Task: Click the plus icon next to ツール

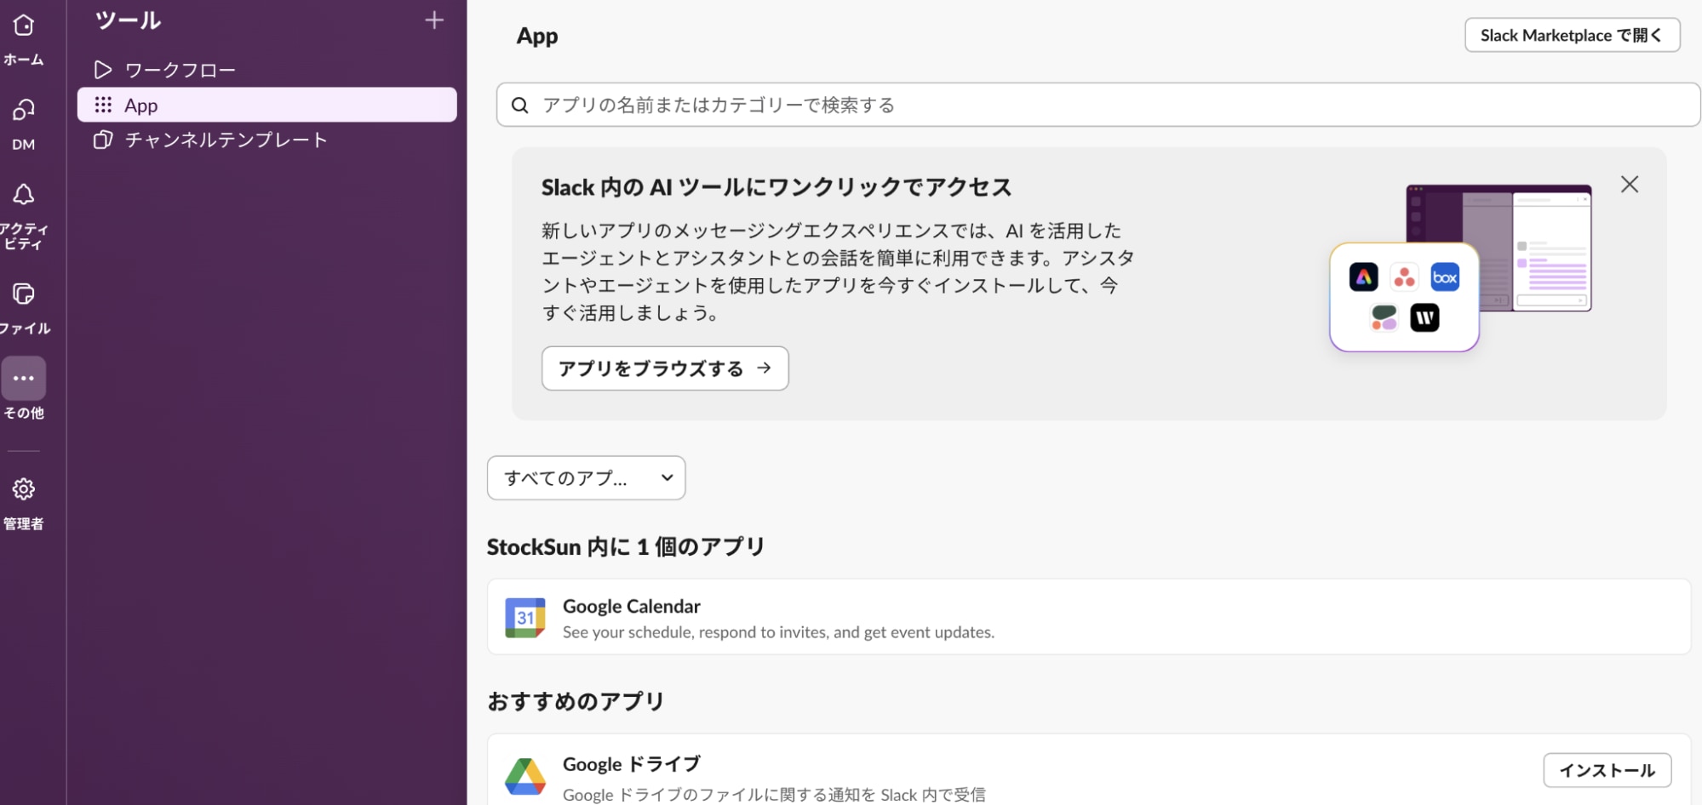Action: coord(433,20)
